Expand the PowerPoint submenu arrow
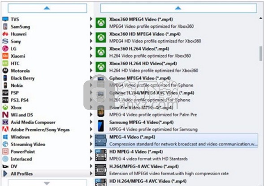The height and width of the screenshot is (186, 264). point(91,151)
